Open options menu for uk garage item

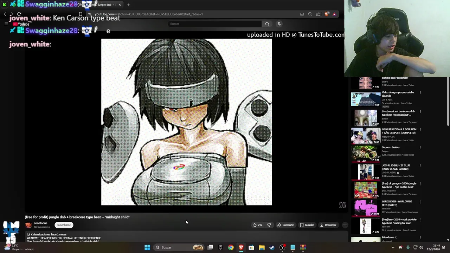click(420, 184)
